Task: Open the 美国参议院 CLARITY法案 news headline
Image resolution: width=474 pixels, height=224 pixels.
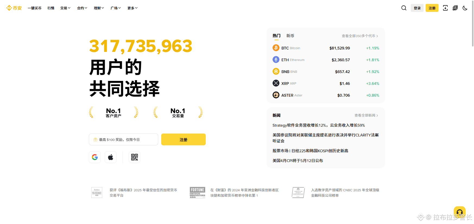Action: tap(326, 138)
